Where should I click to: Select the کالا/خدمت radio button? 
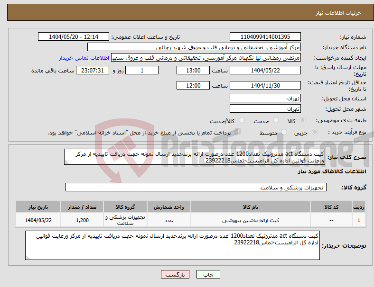[242, 120]
